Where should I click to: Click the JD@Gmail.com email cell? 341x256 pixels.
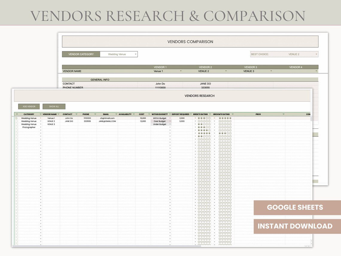click(x=107, y=118)
